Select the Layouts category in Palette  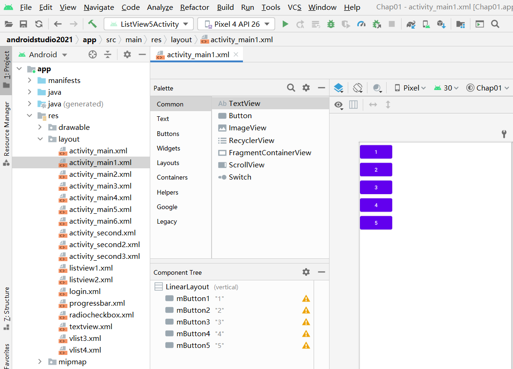tap(168, 163)
